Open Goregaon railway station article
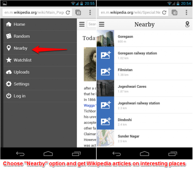Image resolution: width=193 pixels, height=170 pixels. [145, 55]
